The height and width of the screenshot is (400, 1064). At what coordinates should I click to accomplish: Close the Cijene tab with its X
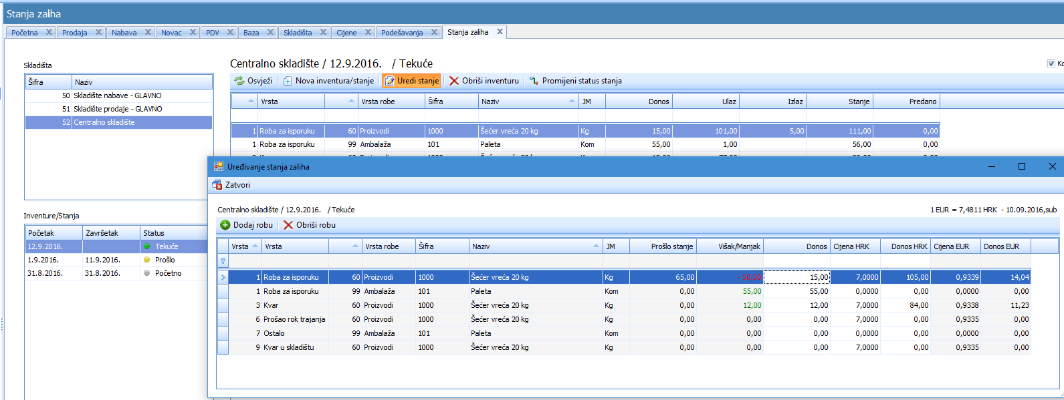tap(368, 32)
